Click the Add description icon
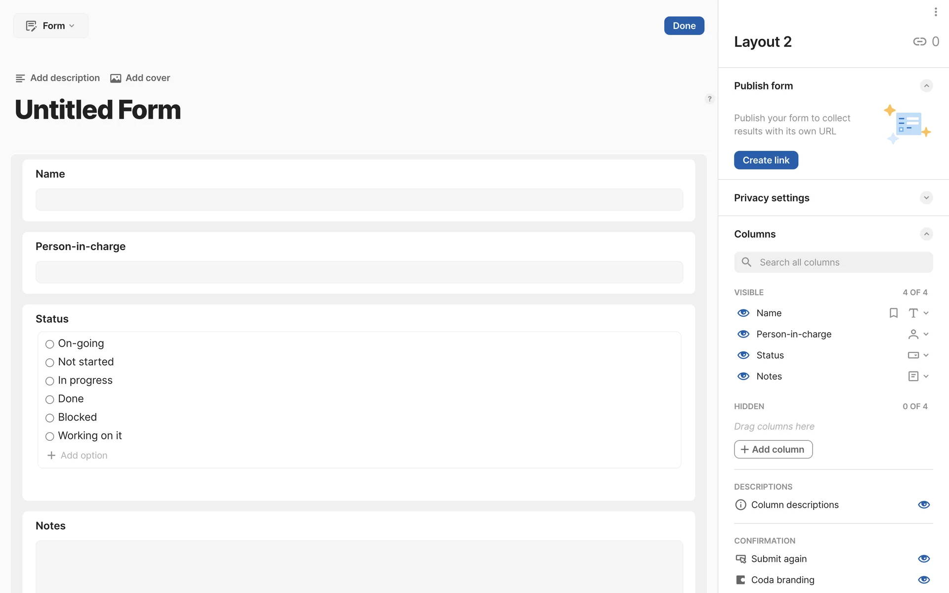949x593 pixels. [x=20, y=78]
